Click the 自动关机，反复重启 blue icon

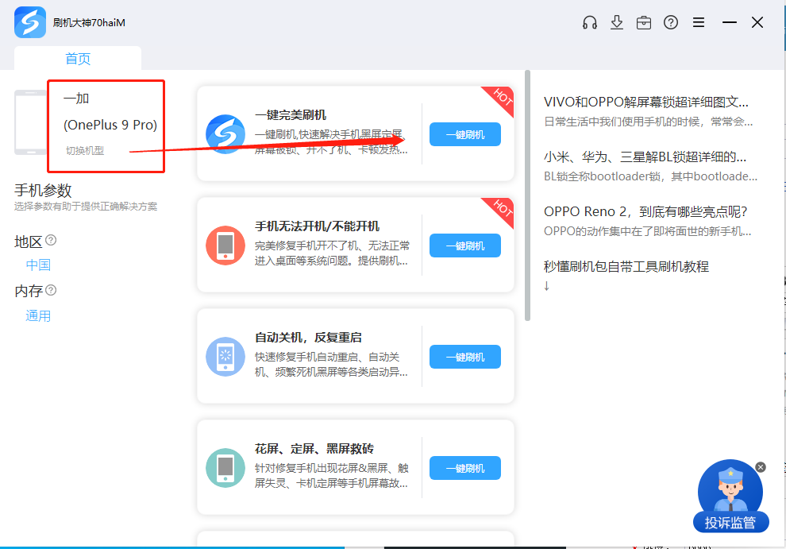point(225,357)
